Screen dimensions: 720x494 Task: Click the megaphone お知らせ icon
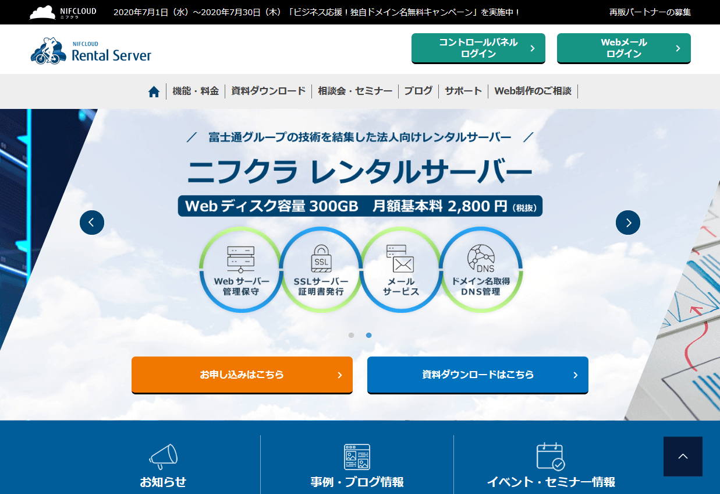(163, 457)
